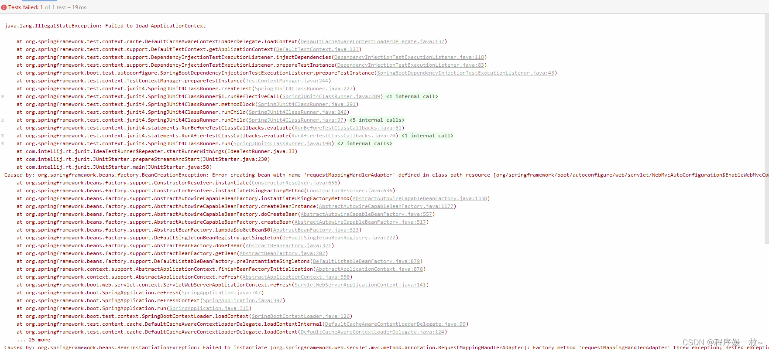The width and height of the screenshot is (769, 351).
Task: Open ConstructorResolver.java:636 link
Action: (x=350, y=191)
